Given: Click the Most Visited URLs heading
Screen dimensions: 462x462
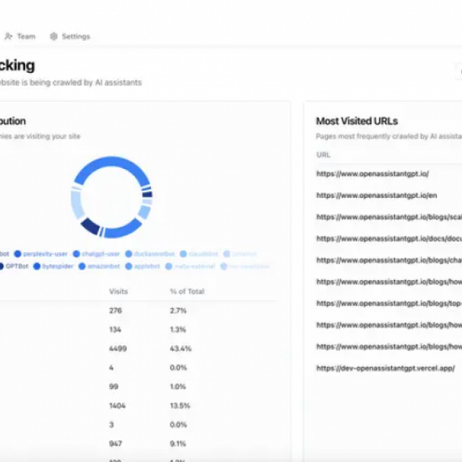Looking at the screenshot, I should coord(357,121).
